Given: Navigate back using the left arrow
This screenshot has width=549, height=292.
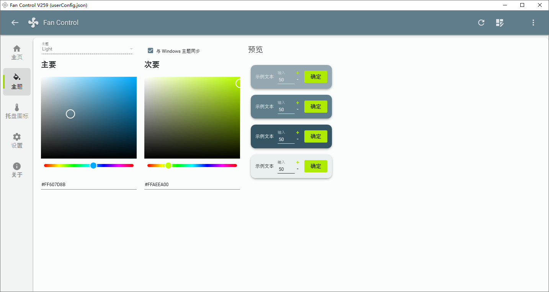Looking at the screenshot, I should pos(15,23).
